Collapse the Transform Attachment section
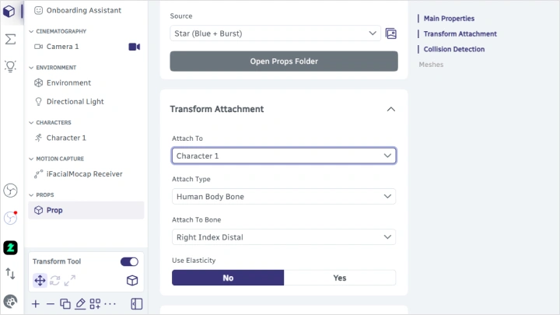The width and height of the screenshot is (560, 315). pyautogui.click(x=390, y=109)
